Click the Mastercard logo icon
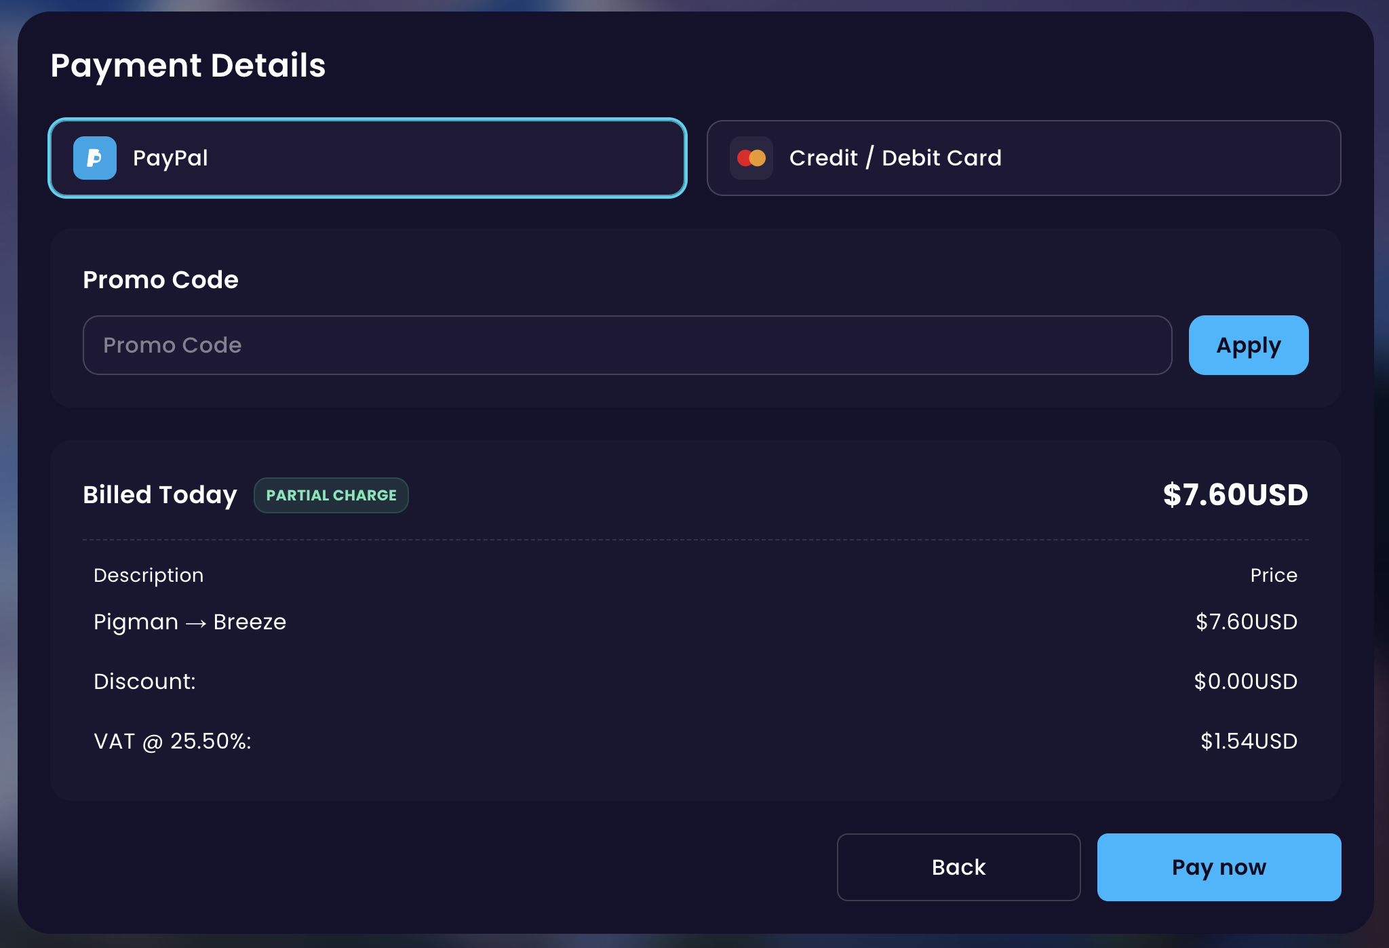Image resolution: width=1389 pixels, height=948 pixels. tap(751, 158)
